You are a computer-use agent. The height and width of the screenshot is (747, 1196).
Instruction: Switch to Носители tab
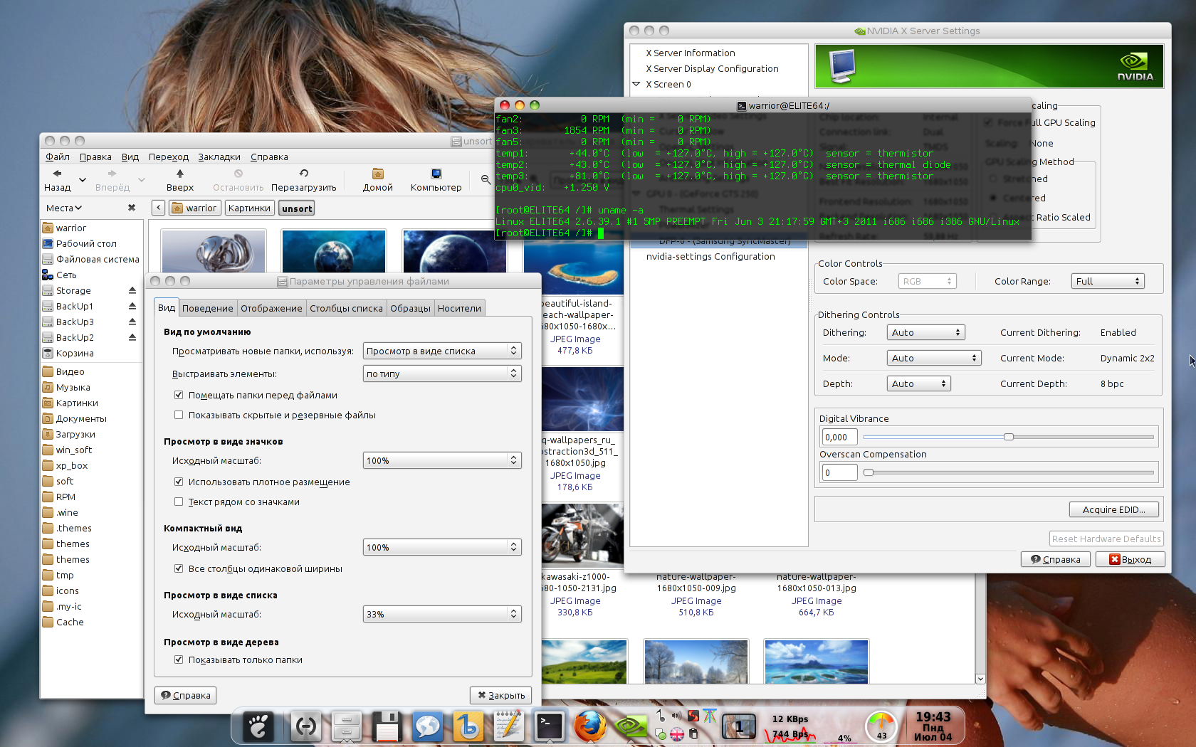point(459,308)
